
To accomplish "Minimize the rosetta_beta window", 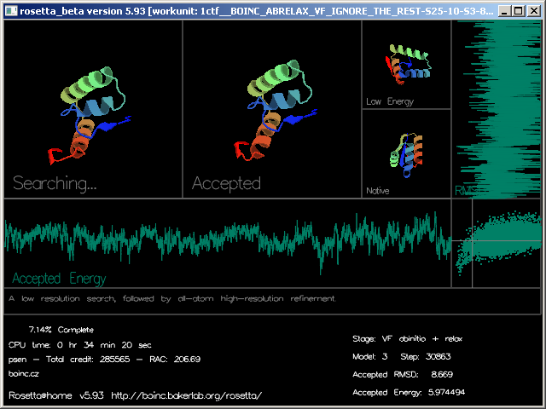I will [504, 11].
